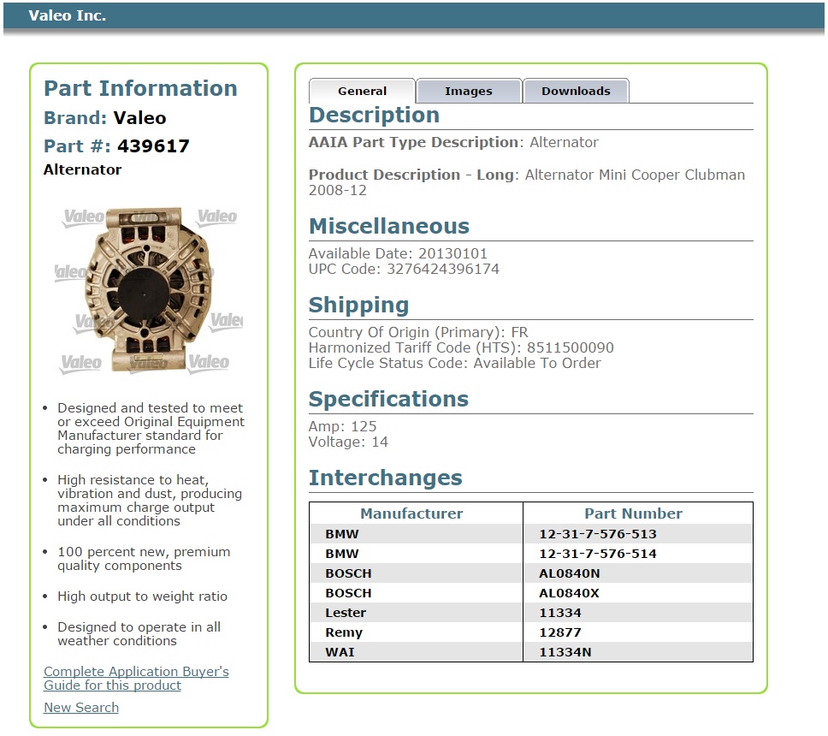Click the New Search link
Image resolution: width=828 pixels, height=736 pixels.
tap(80, 707)
